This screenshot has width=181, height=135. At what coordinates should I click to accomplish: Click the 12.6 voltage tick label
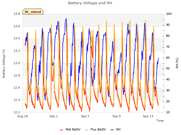tap(17, 88)
